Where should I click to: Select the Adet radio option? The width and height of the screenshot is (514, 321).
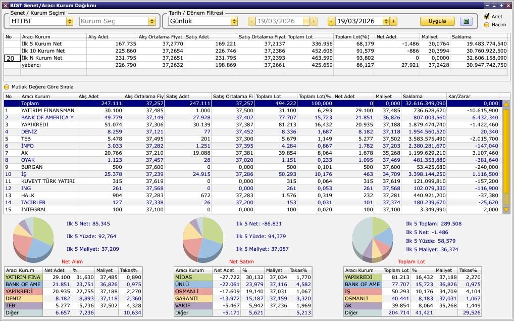coord(487,16)
